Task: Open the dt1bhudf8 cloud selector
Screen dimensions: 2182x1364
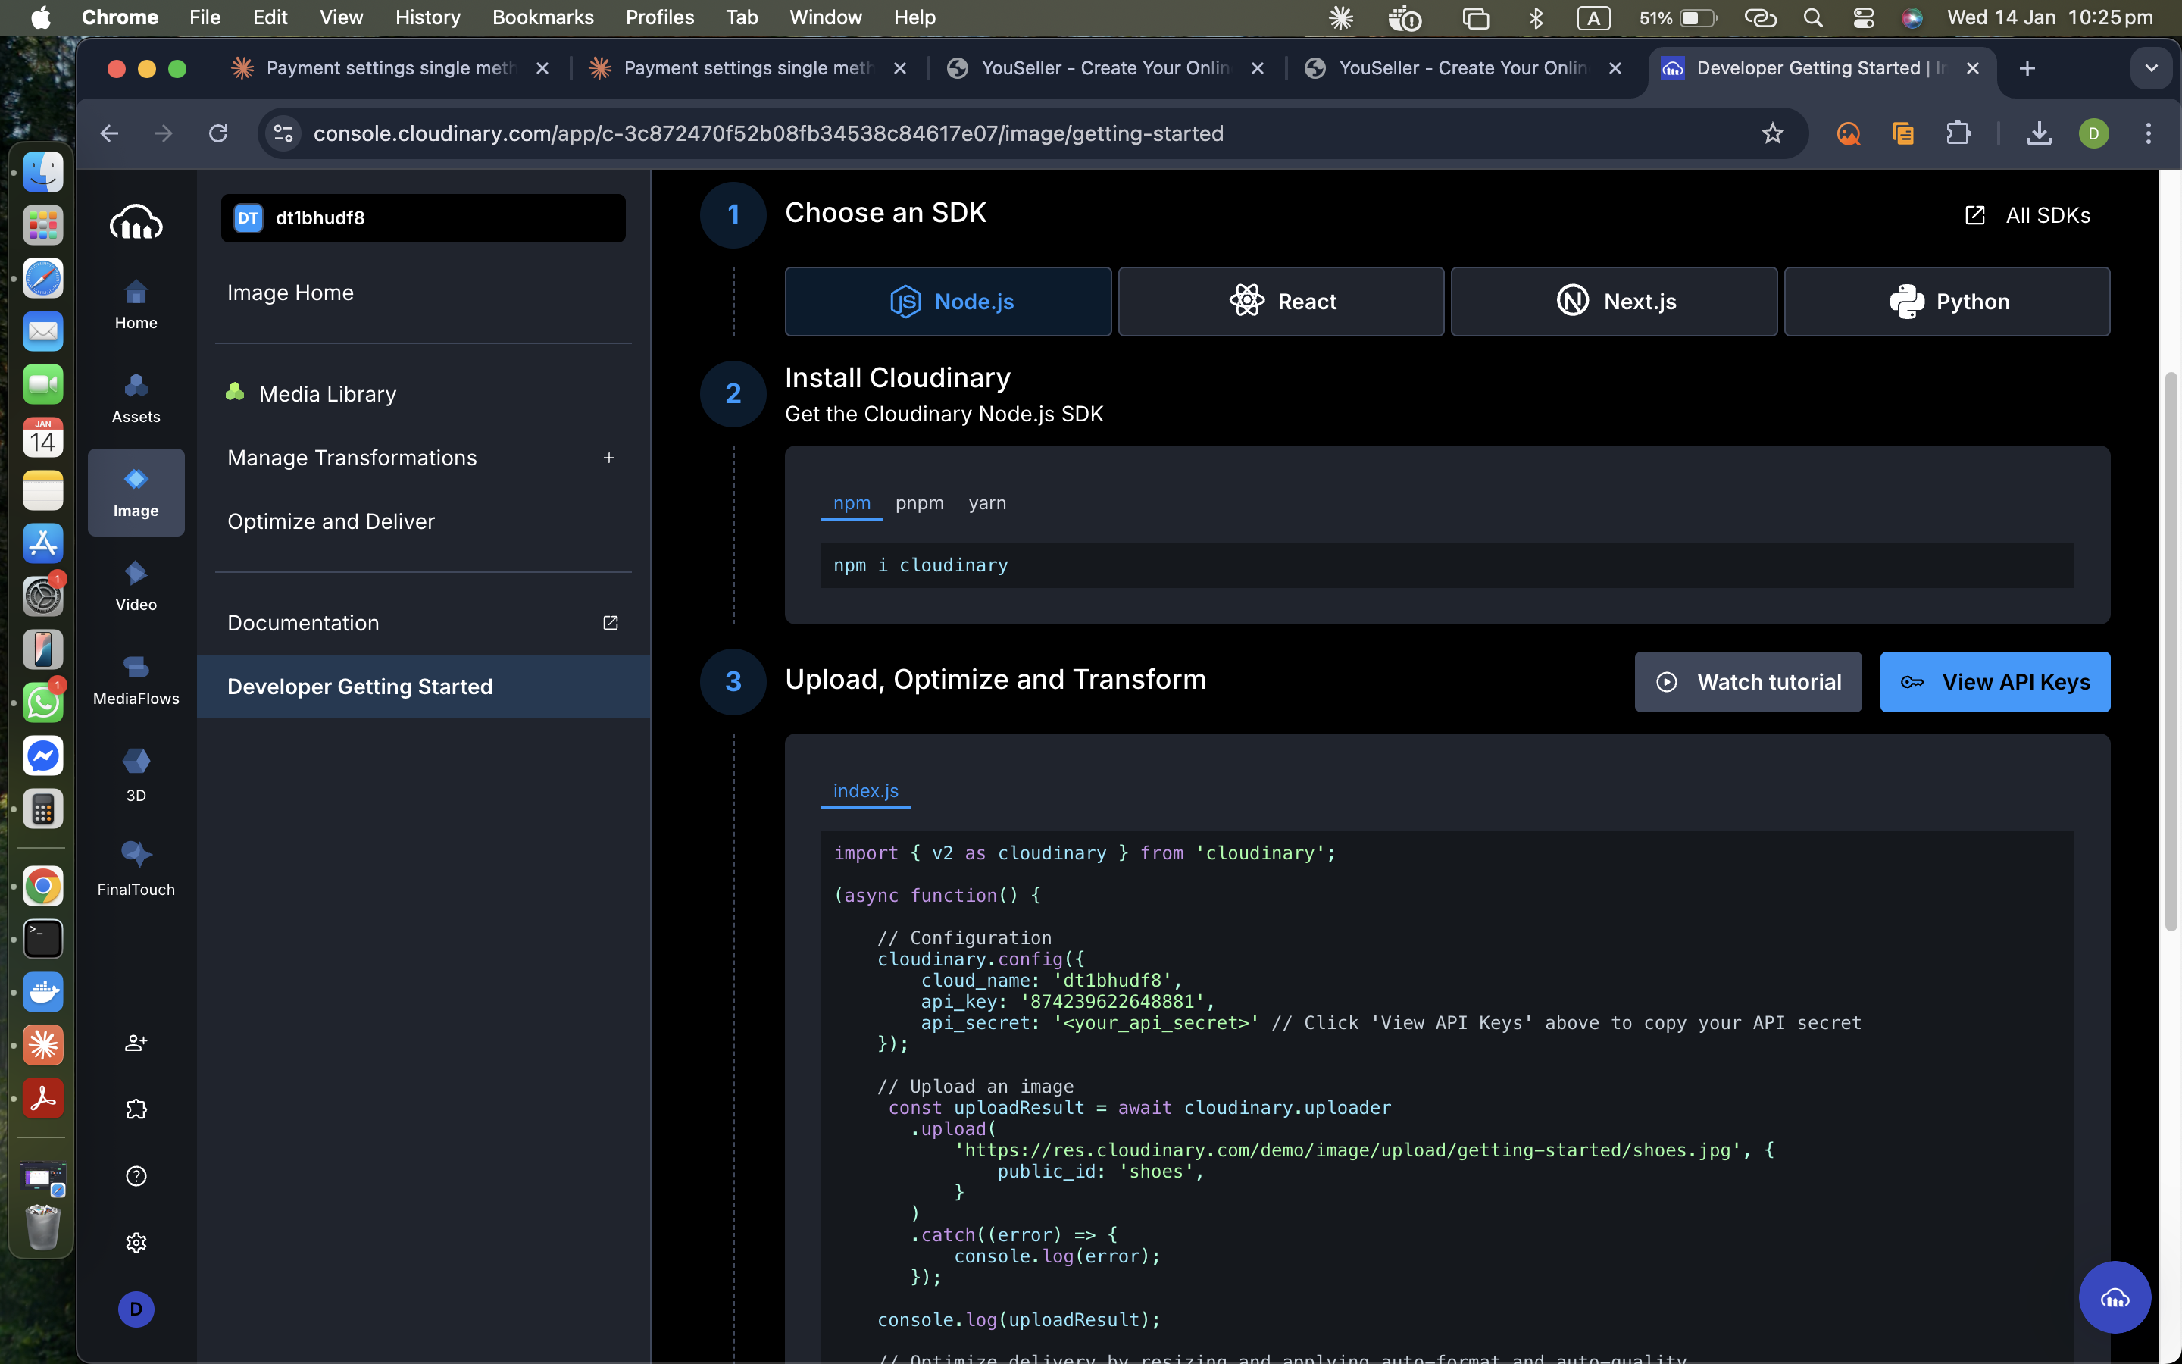Action: [x=423, y=217]
